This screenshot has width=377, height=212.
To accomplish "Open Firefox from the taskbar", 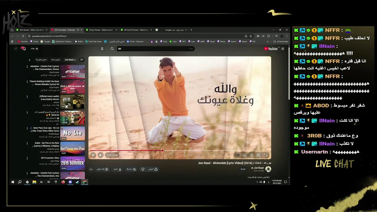I will 63,182.
